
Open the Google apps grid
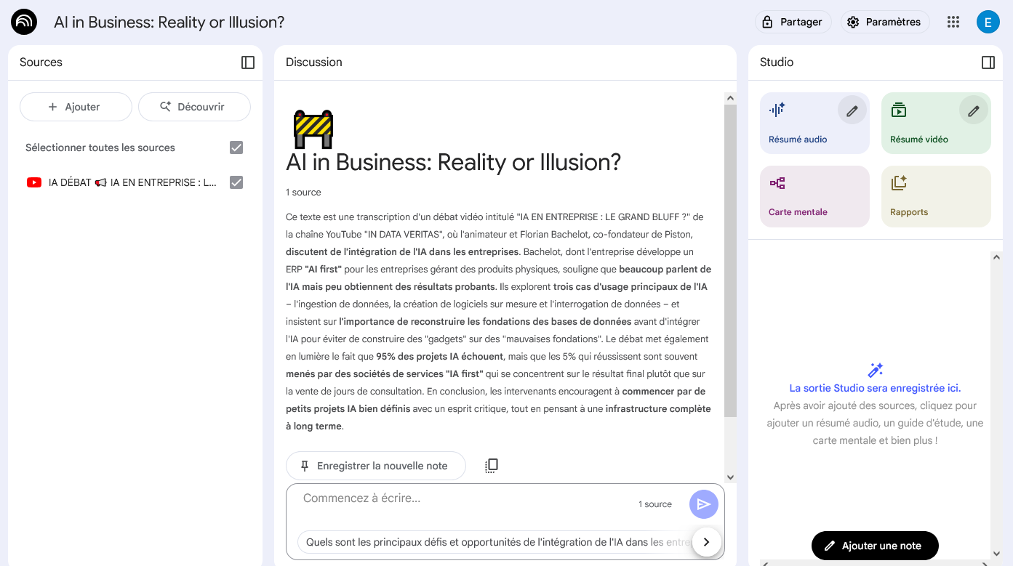coord(953,22)
